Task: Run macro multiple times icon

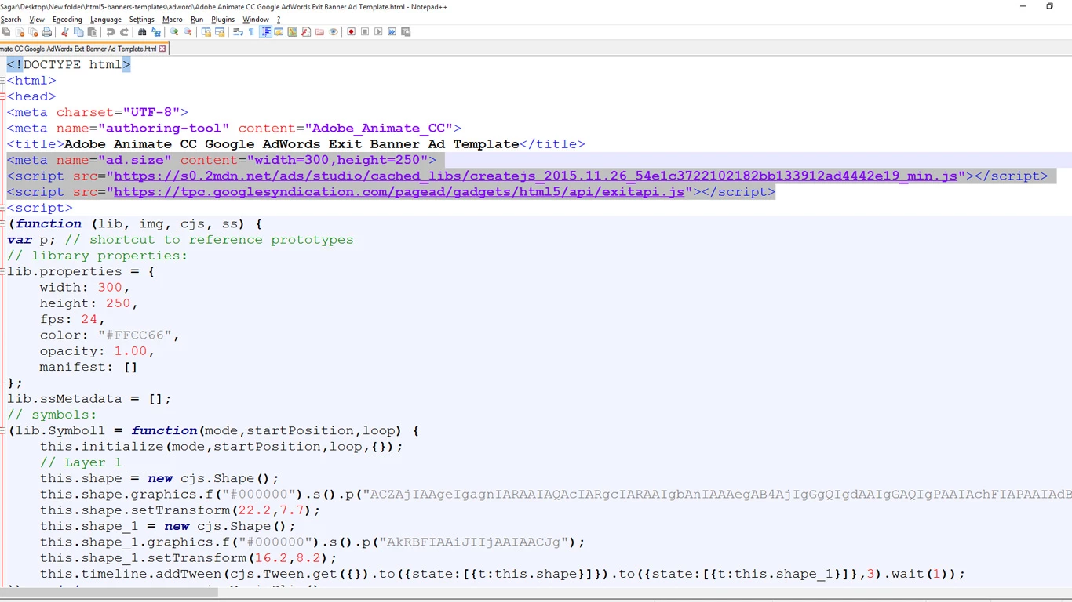Action: [392, 32]
